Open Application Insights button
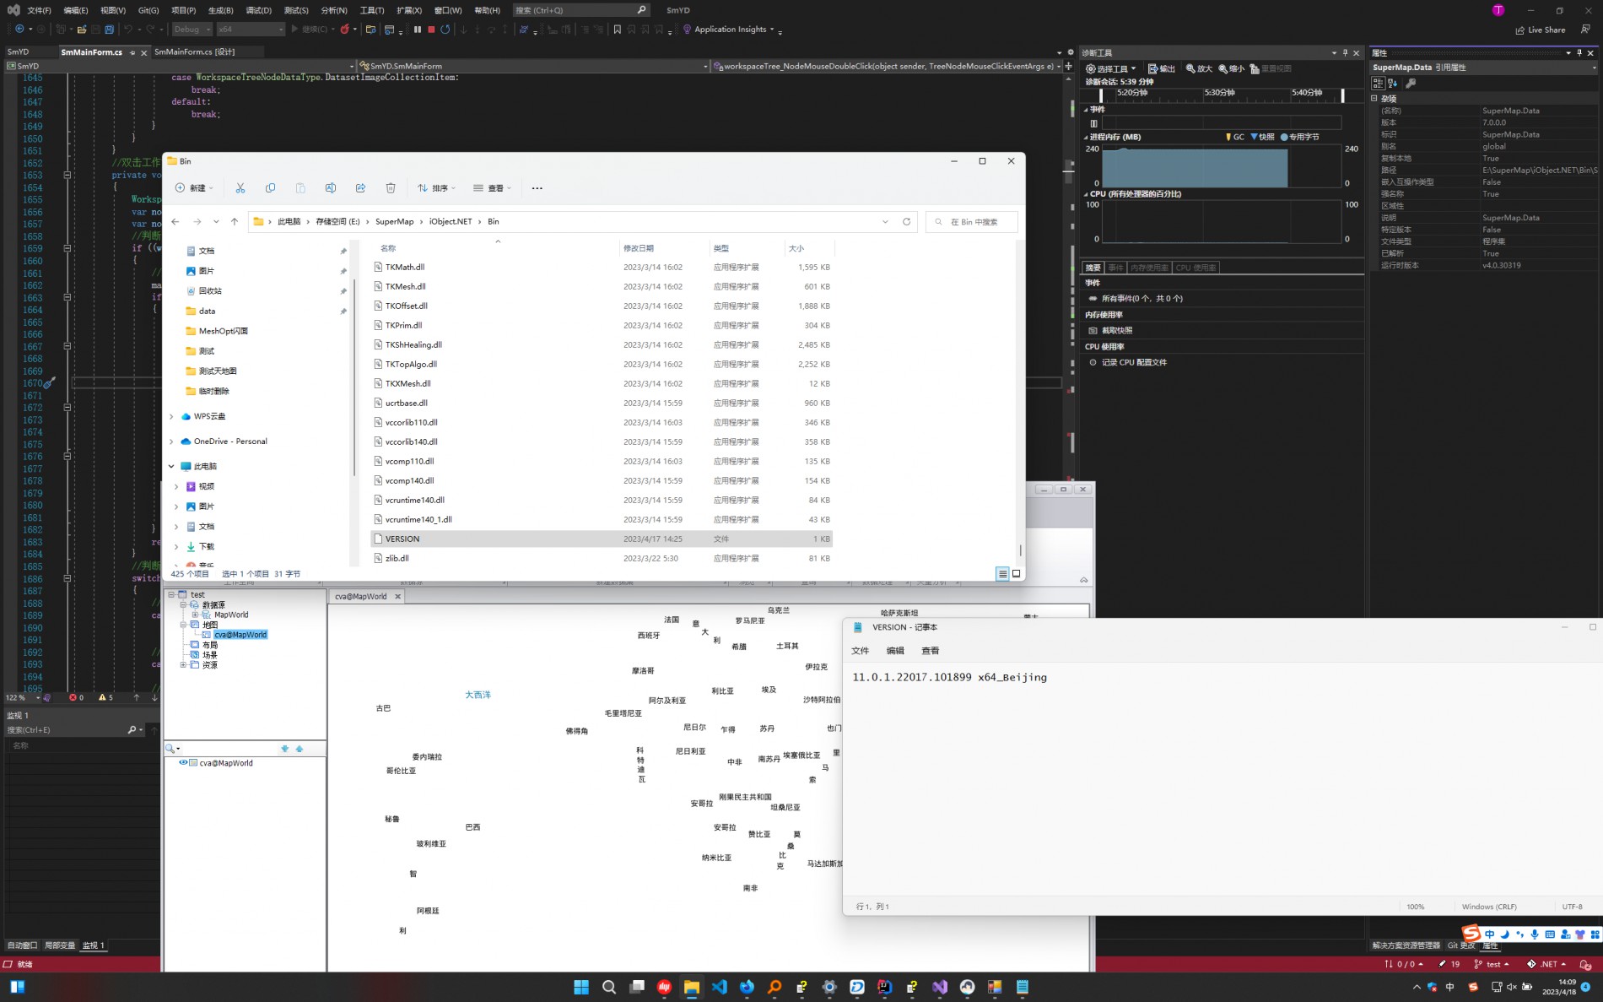This screenshot has height=1002, width=1603. 728,30
